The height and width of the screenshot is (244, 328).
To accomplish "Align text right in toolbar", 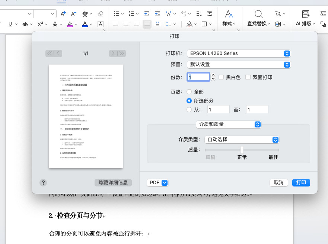I will (x=136, y=24).
